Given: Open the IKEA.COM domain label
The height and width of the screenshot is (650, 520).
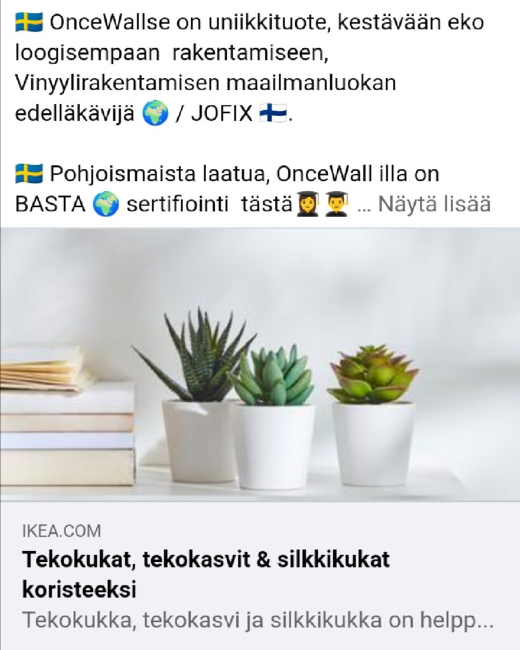Looking at the screenshot, I should pyautogui.click(x=62, y=531).
